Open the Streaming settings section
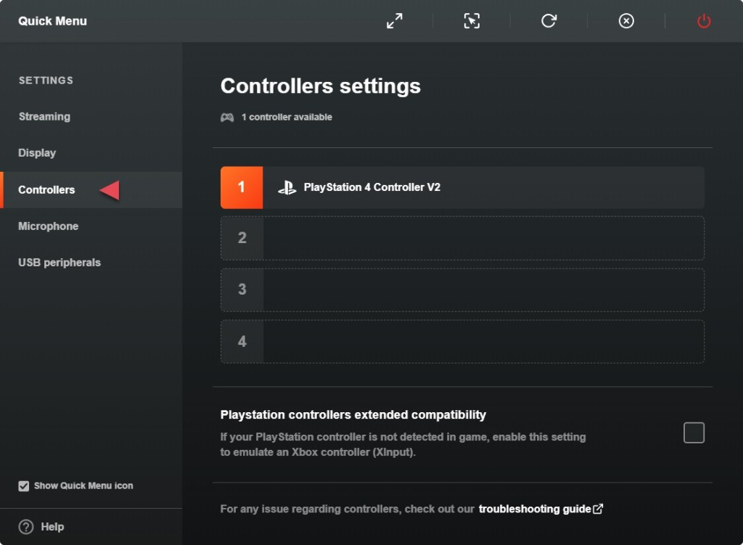The width and height of the screenshot is (743, 545). pos(44,117)
